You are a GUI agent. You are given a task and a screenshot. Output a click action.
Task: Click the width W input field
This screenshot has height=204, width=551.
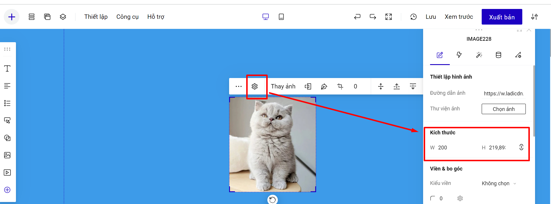pos(452,148)
